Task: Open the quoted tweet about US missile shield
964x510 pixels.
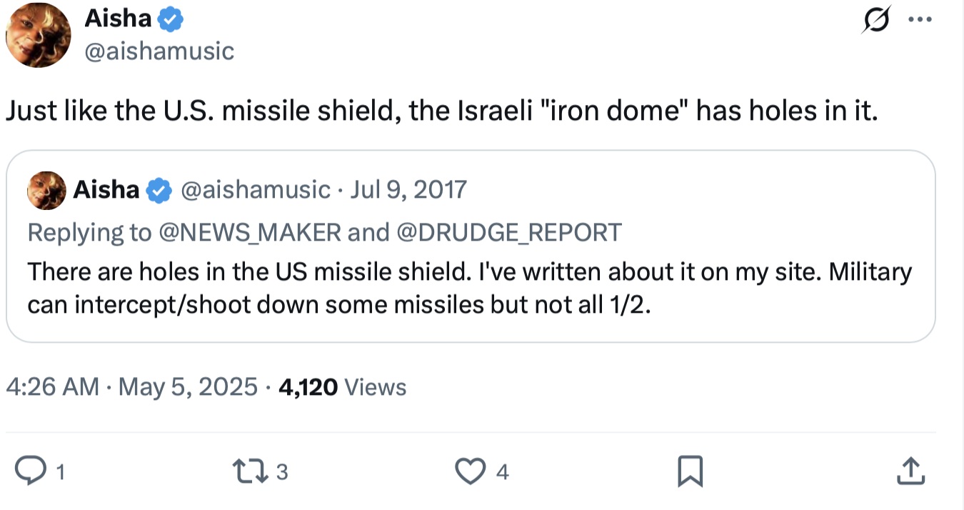Action: click(469, 289)
